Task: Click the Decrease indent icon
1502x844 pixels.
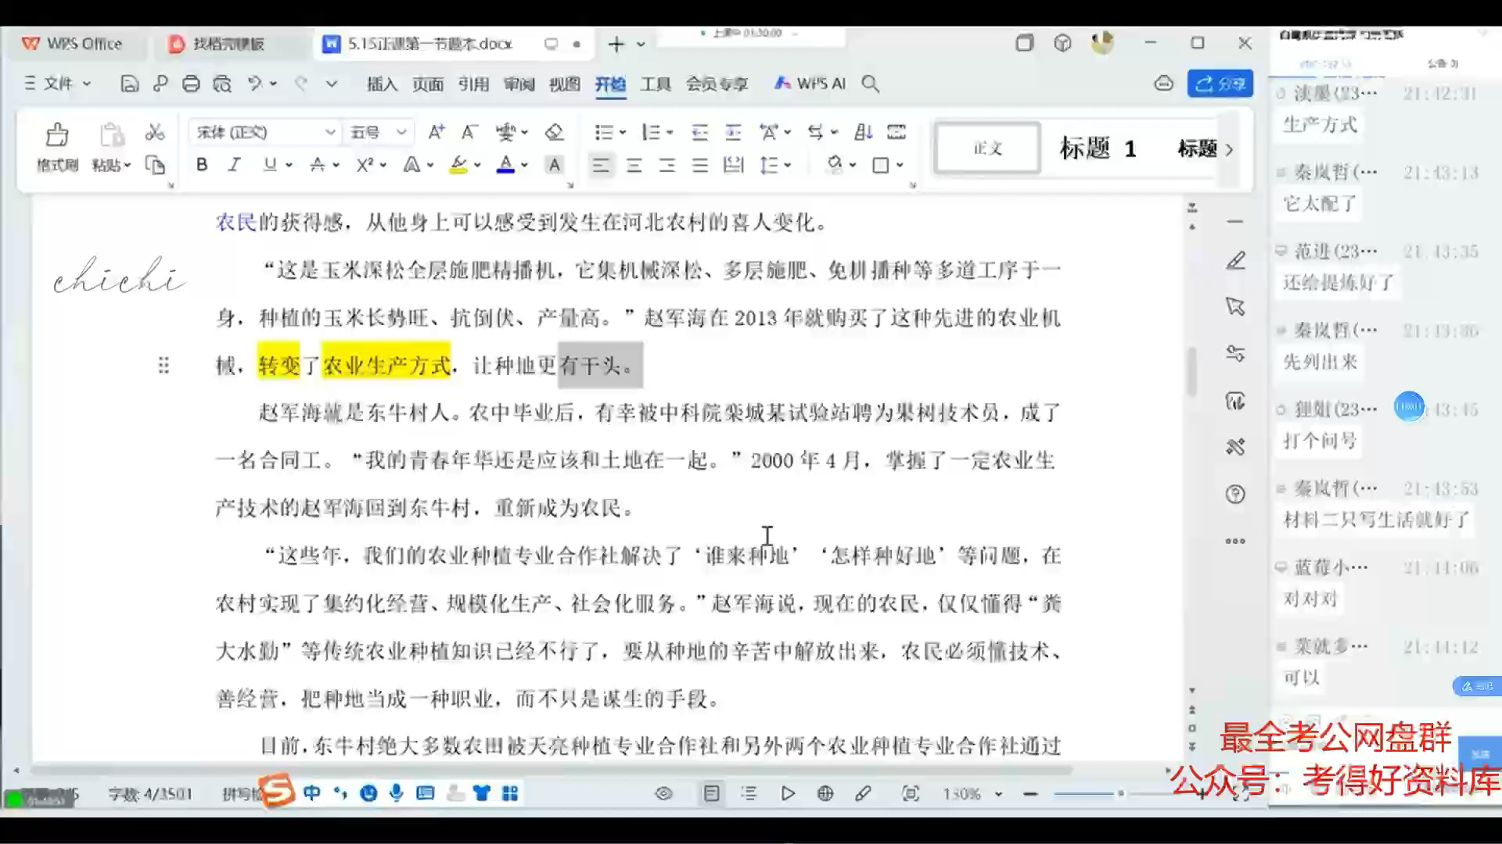Action: 699,132
